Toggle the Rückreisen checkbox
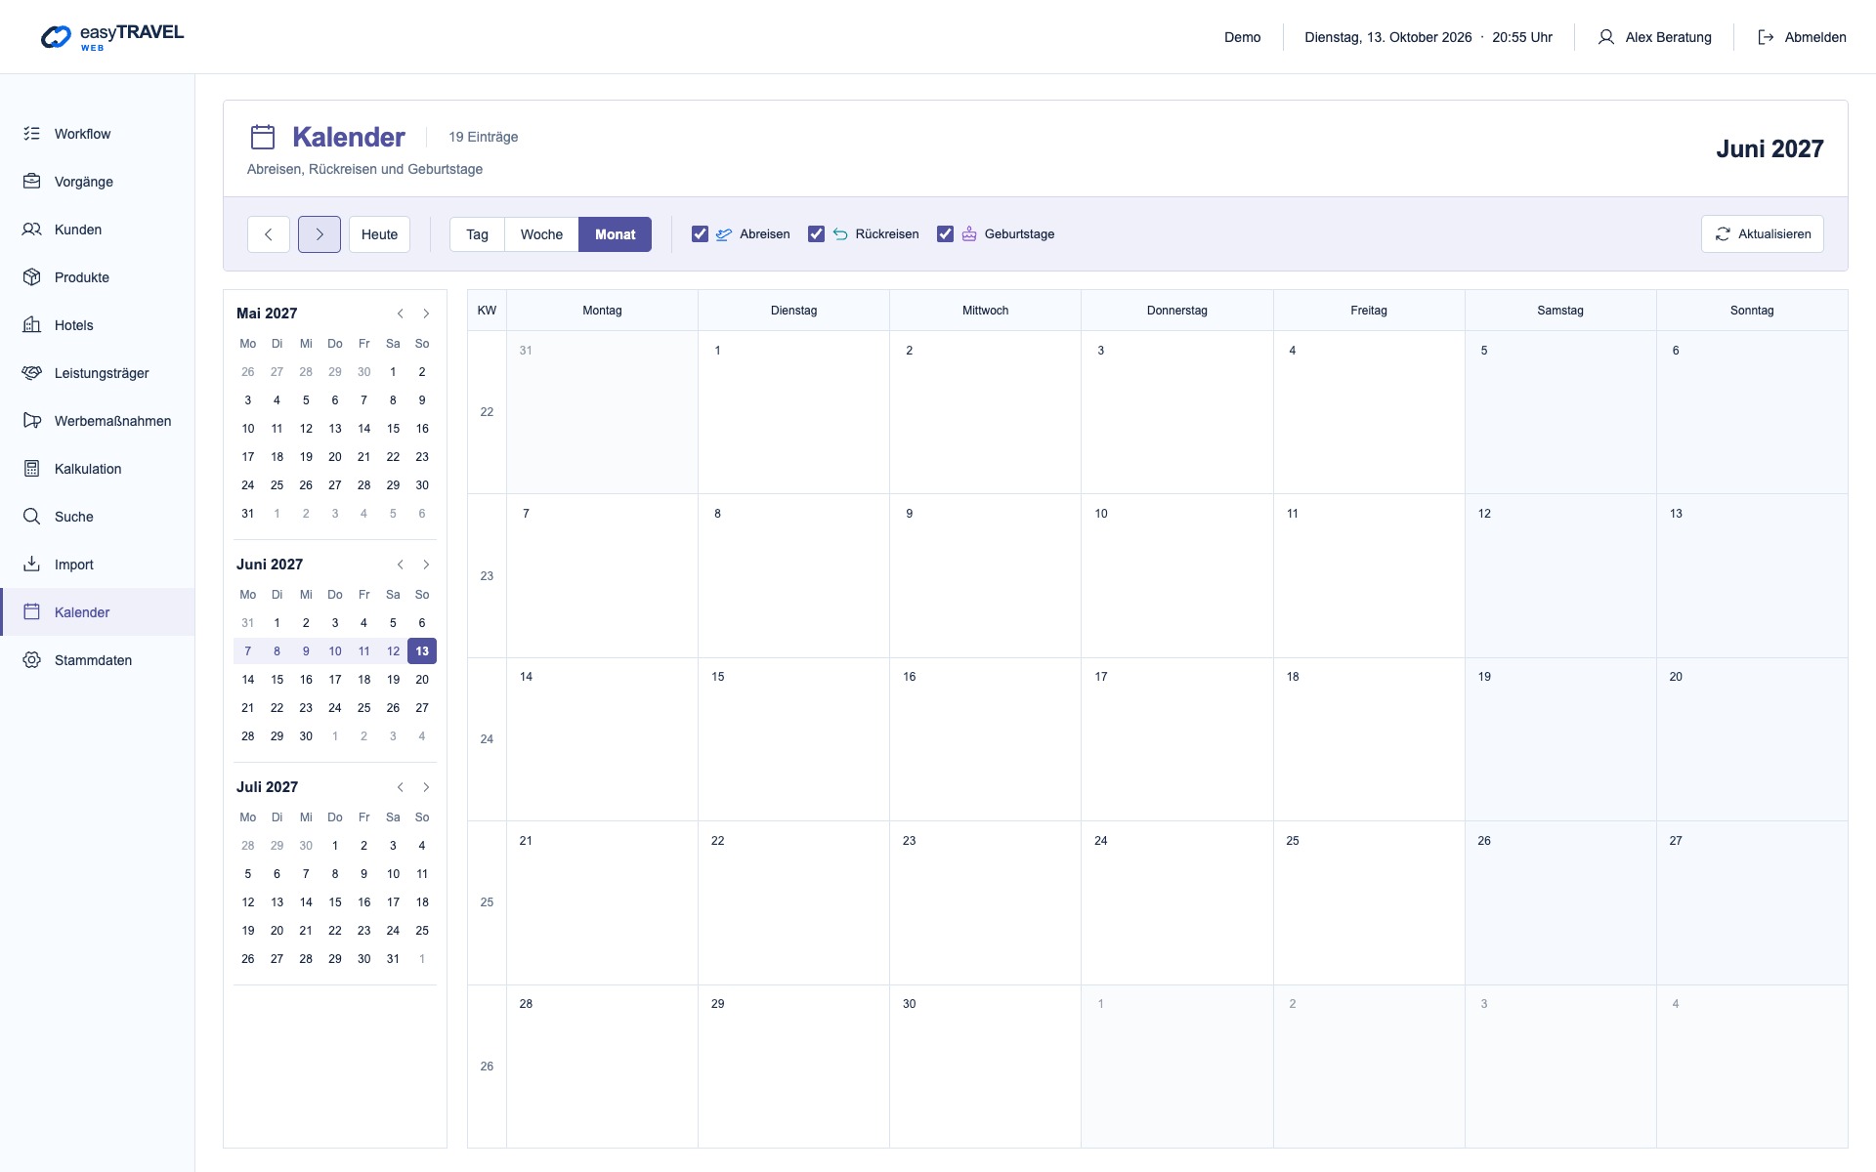1876x1172 pixels. [816, 234]
